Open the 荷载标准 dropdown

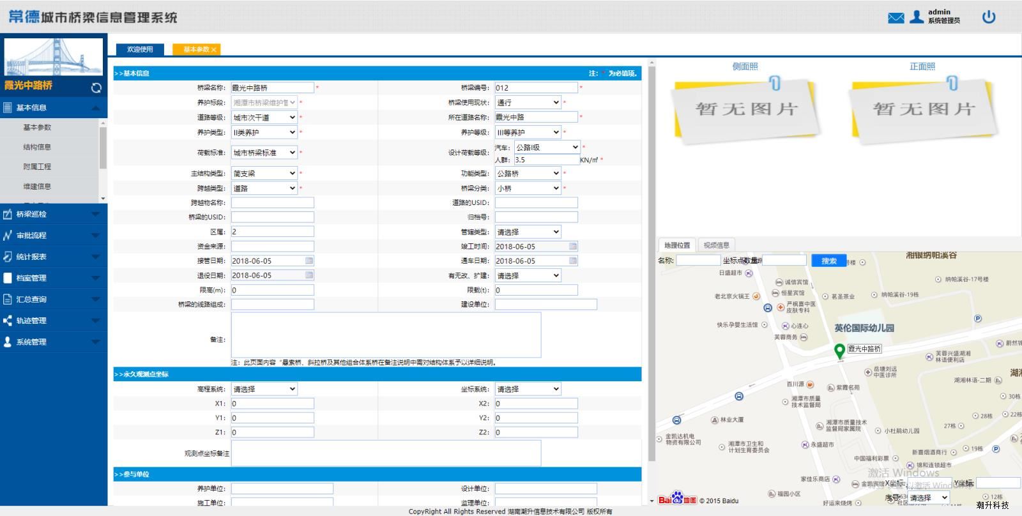coord(264,153)
